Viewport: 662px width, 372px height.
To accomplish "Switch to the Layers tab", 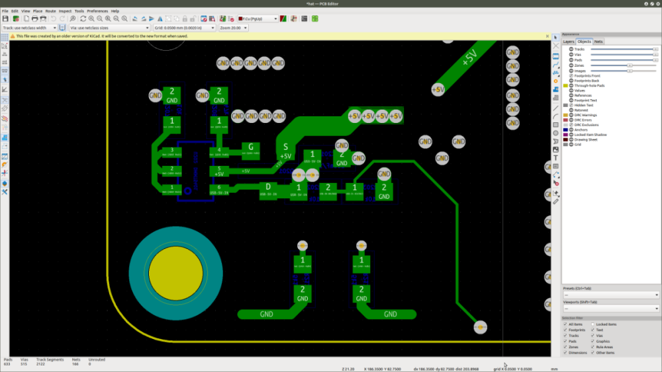I will [569, 42].
